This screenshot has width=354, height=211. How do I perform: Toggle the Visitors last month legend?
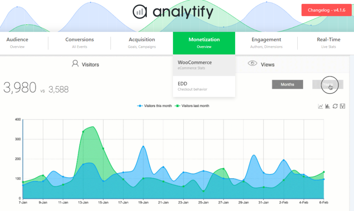(x=192, y=106)
